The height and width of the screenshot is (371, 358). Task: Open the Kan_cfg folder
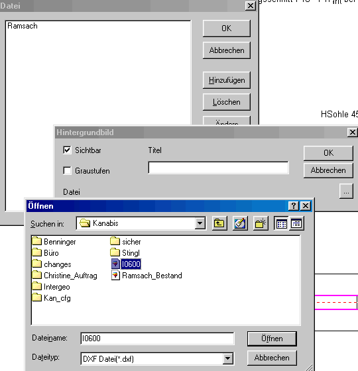click(x=52, y=298)
